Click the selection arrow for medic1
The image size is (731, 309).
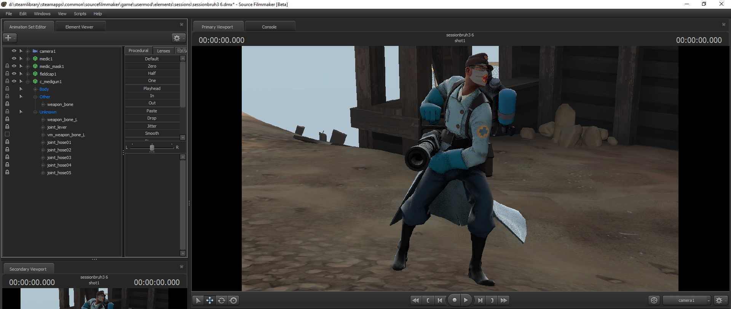point(21,58)
